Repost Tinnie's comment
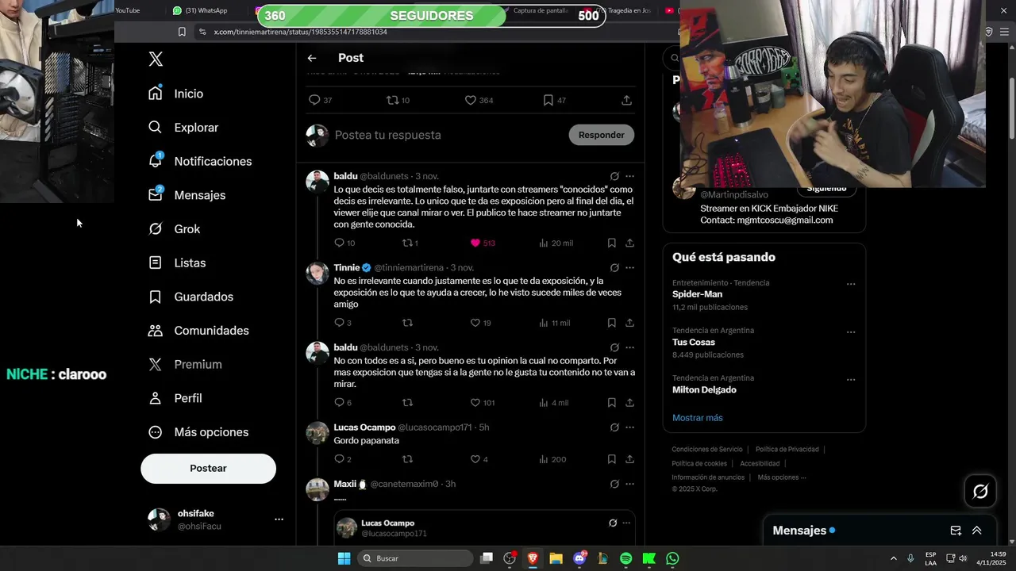This screenshot has height=571, width=1016. pyautogui.click(x=407, y=323)
